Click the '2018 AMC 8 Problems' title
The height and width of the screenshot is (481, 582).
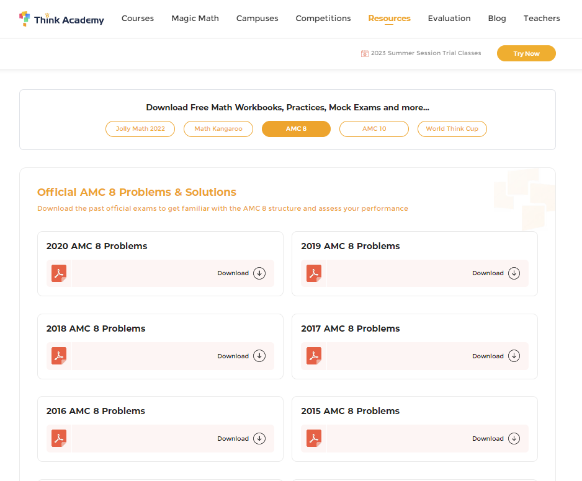96,329
